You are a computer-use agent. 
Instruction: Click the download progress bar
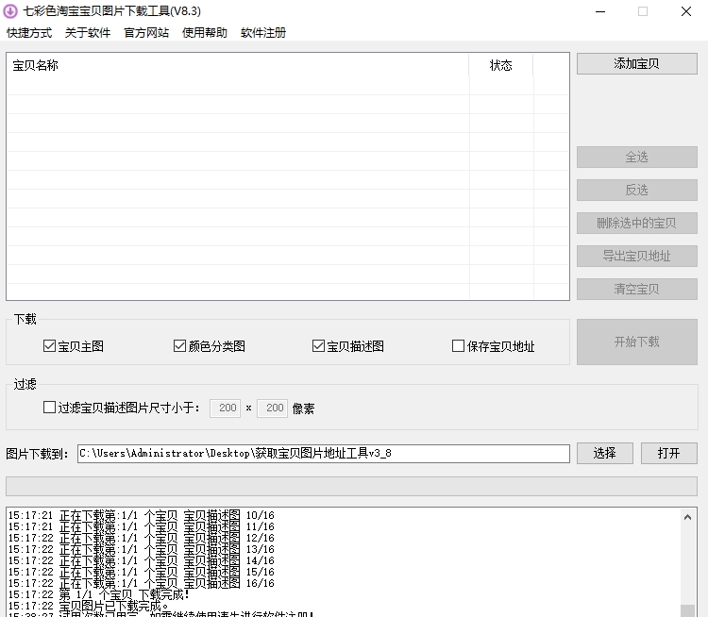click(x=351, y=486)
